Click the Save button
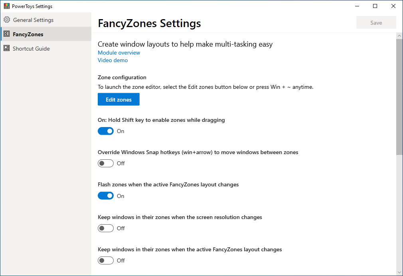Screen dimensions: 403x276 376,23
